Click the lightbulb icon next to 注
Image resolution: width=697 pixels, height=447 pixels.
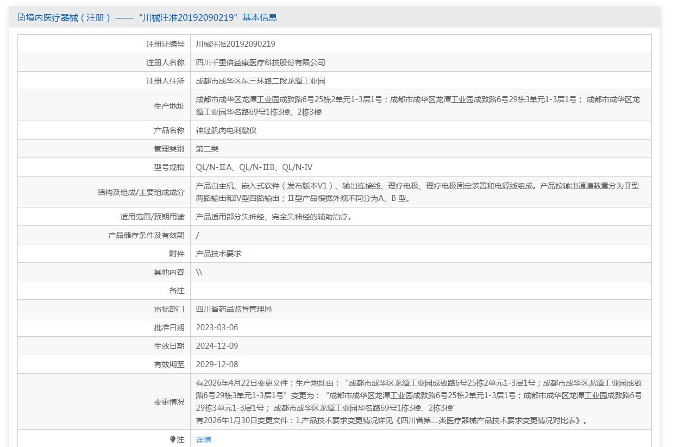(173, 439)
